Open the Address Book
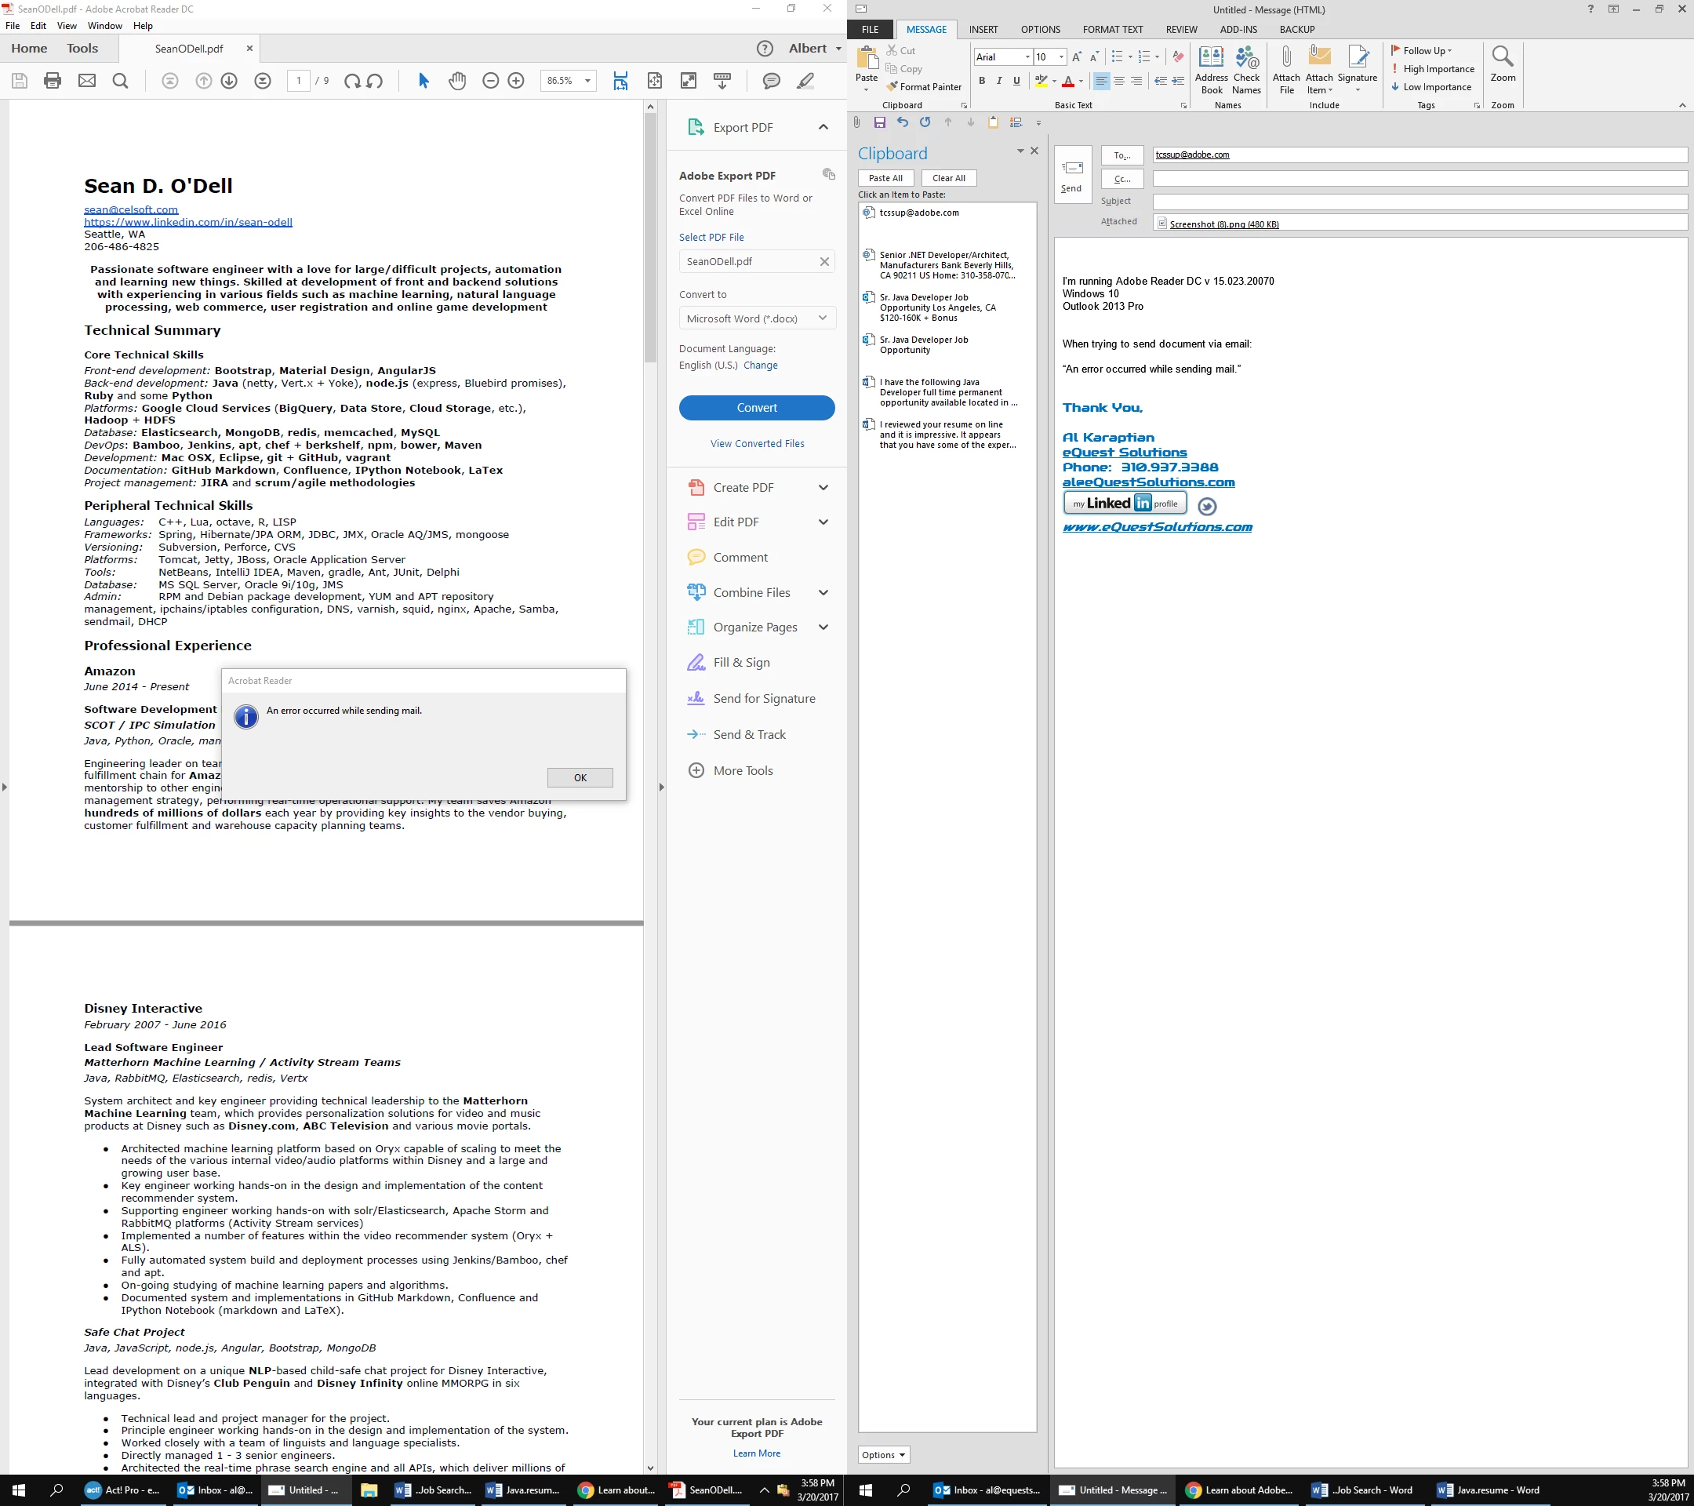Image resolution: width=1694 pixels, height=1506 pixels. (x=1211, y=70)
